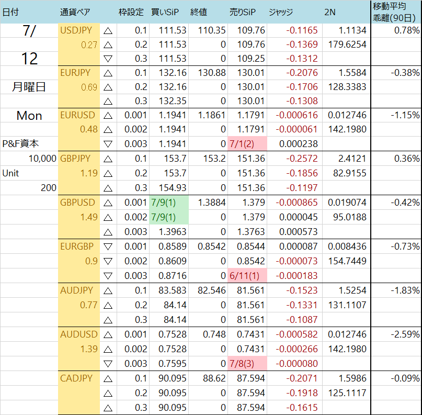
Task: Select the down triangle in EURUSD 0.003 row
Action: [108, 144]
